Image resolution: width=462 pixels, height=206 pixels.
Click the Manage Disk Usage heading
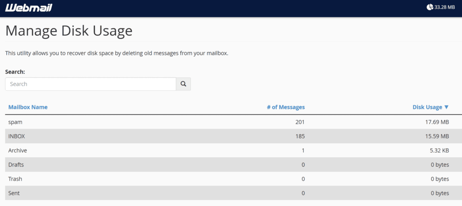tap(69, 31)
